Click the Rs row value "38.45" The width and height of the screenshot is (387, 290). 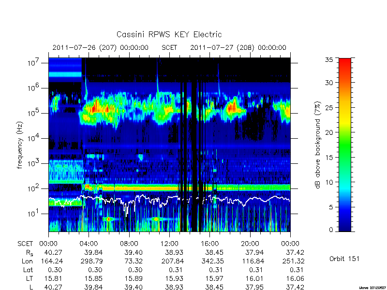(214, 252)
